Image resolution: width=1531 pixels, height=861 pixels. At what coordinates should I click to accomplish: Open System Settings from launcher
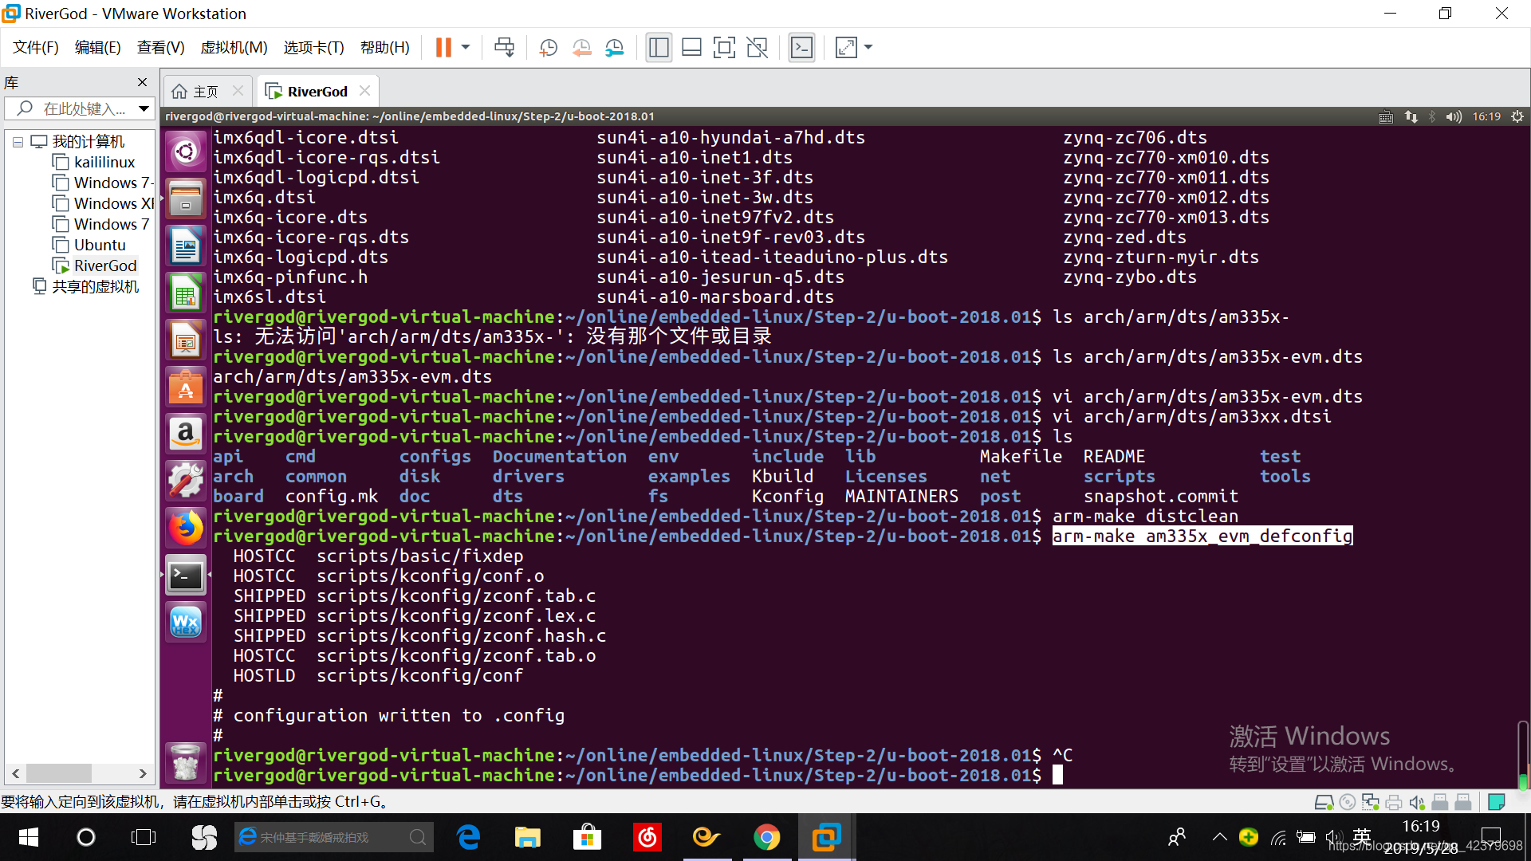click(x=186, y=481)
